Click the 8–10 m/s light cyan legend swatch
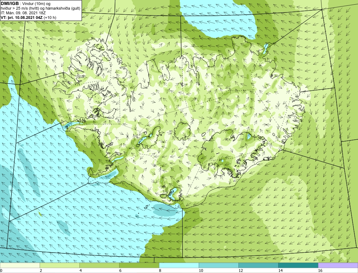 point(179,265)
